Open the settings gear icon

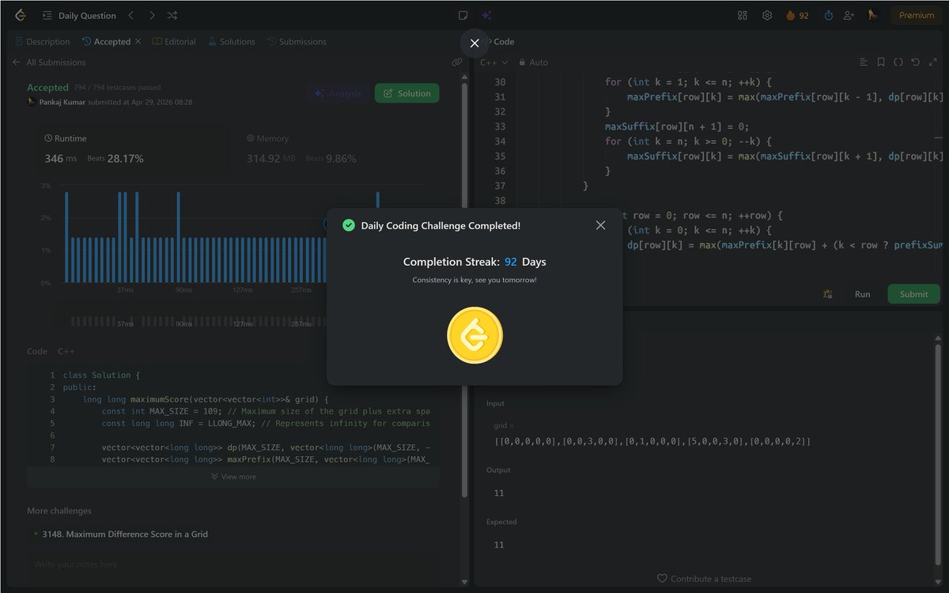click(x=767, y=15)
